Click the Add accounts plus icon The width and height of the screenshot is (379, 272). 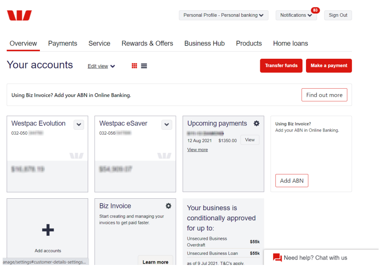pyautogui.click(x=47, y=230)
